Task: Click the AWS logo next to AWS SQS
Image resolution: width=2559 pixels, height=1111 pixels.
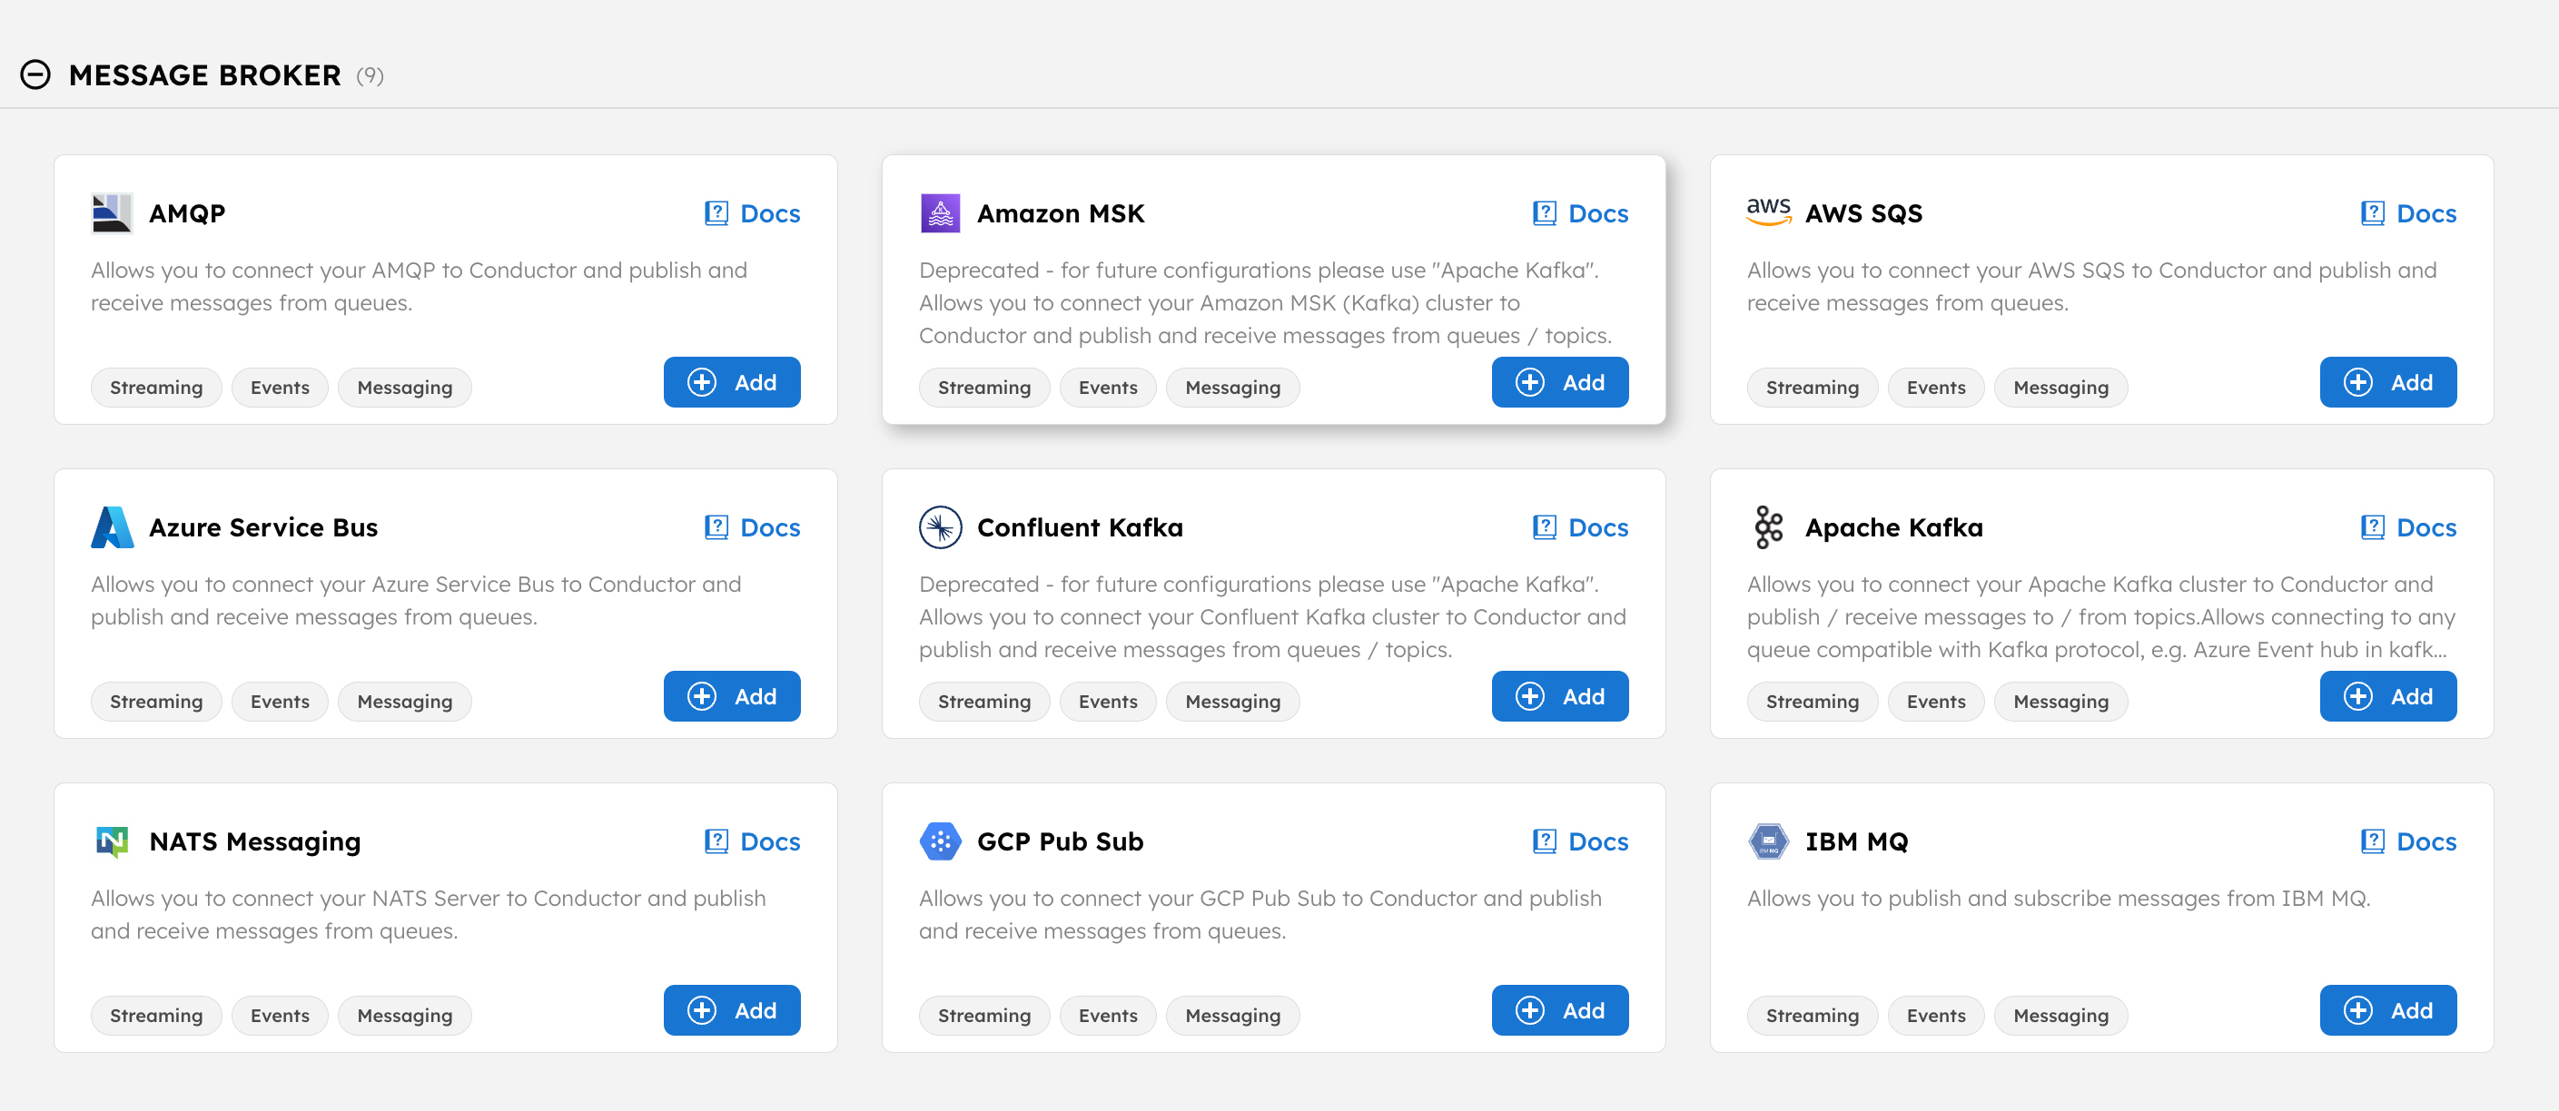Action: 1768,211
